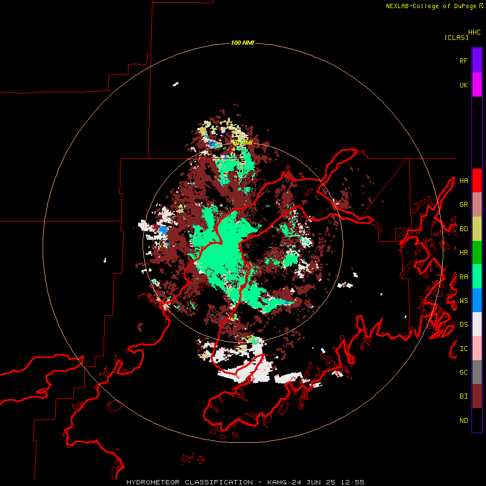Click the GR legend label

[x=463, y=205]
